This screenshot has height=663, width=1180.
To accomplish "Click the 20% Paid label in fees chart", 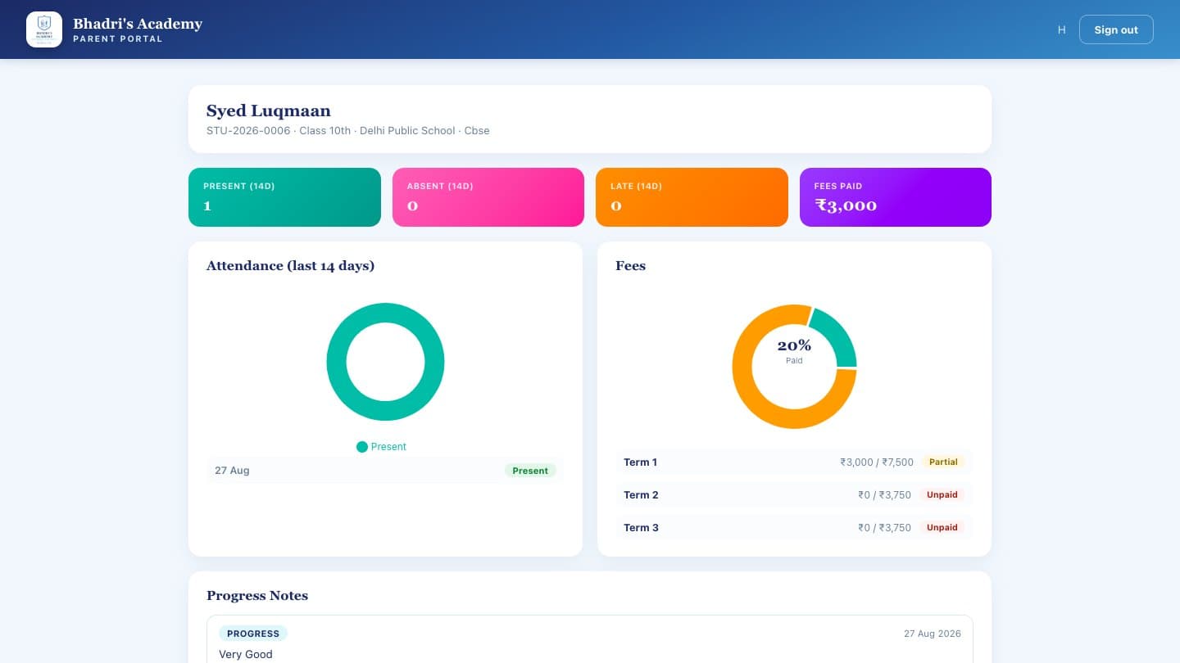I will coord(794,351).
